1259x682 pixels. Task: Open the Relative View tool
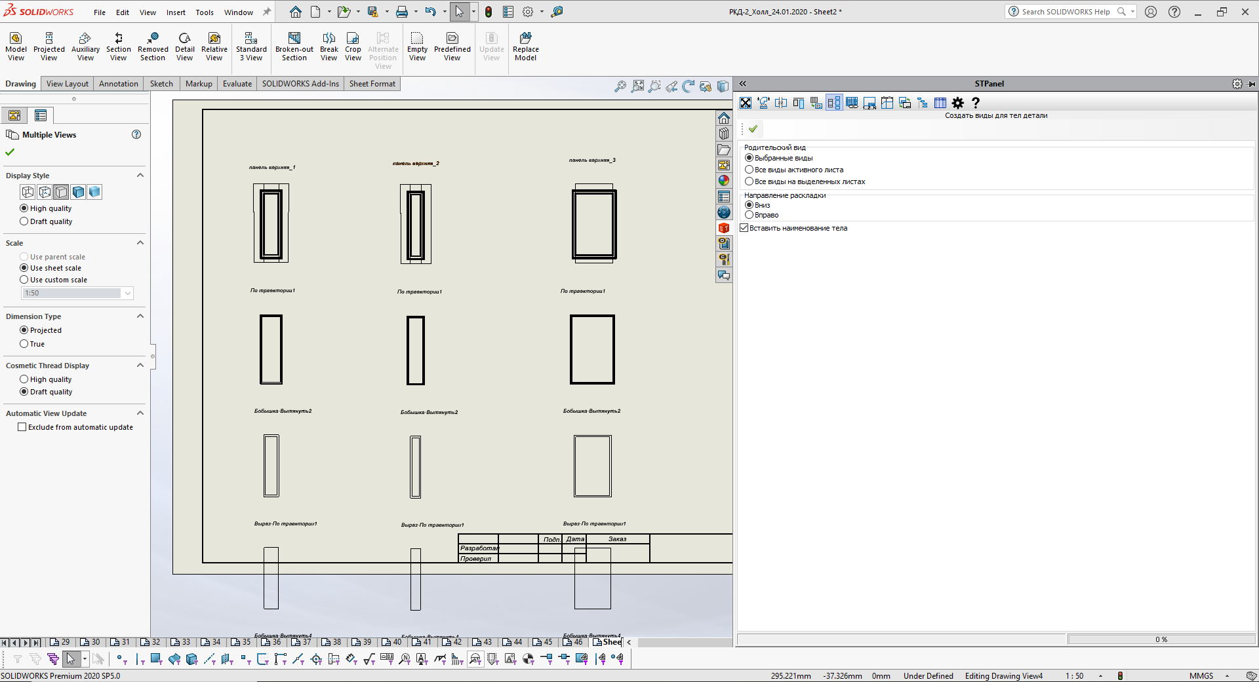(214, 47)
